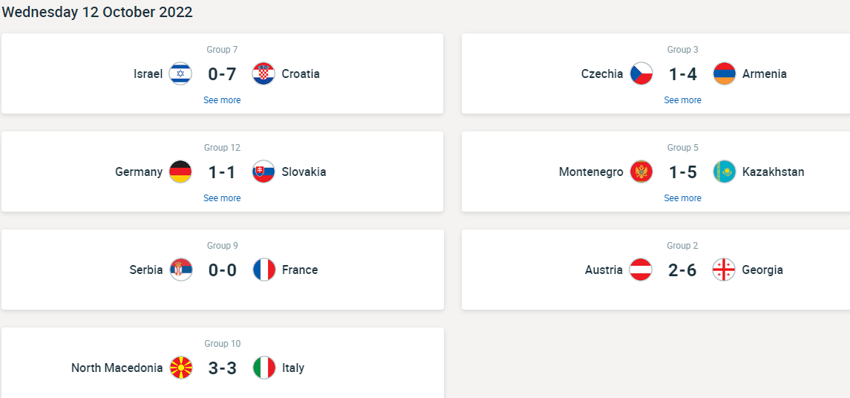
Task: Click the France flag icon
Action: 264,270
